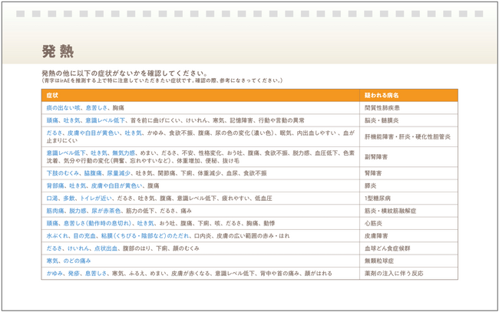This screenshot has width=499, height=312.
Task: Click the blue text '無気力感'
Action: click(124, 153)
